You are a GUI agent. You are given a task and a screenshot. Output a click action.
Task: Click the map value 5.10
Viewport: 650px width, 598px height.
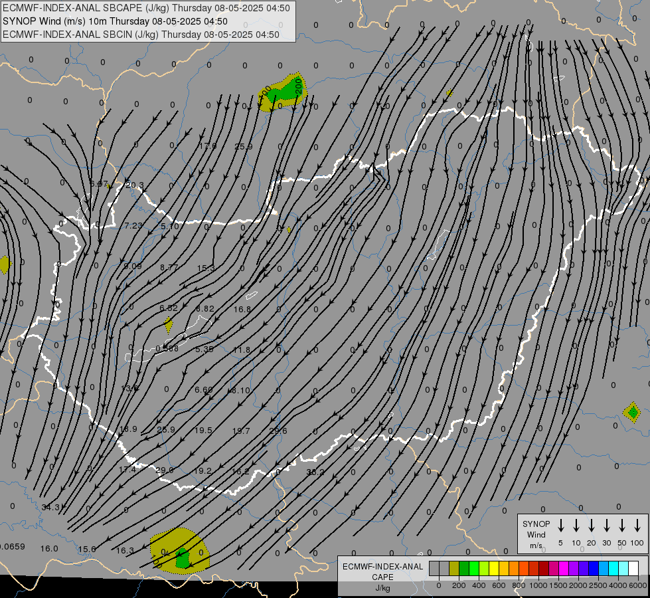(170, 226)
